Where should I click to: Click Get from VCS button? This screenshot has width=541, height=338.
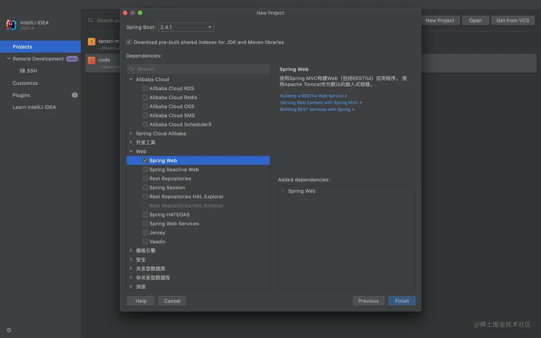[x=513, y=20]
